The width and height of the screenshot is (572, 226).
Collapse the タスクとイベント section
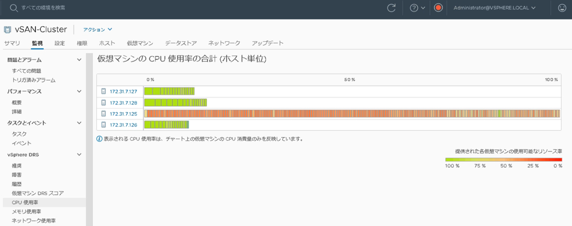point(79,123)
